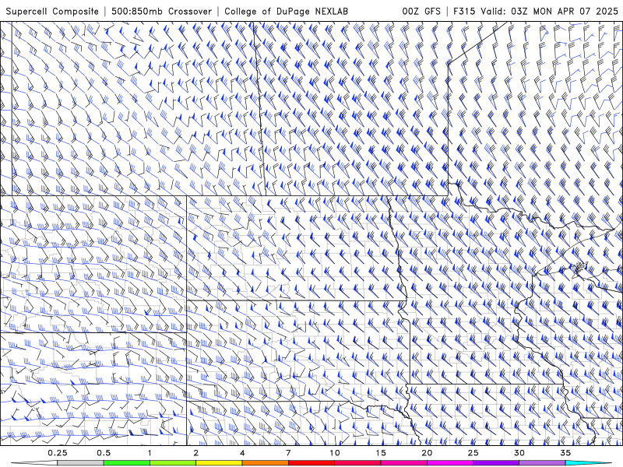The width and height of the screenshot is (623, 467).
Task: Click the 'F315' forecast hour text
Action: (464, 12)
